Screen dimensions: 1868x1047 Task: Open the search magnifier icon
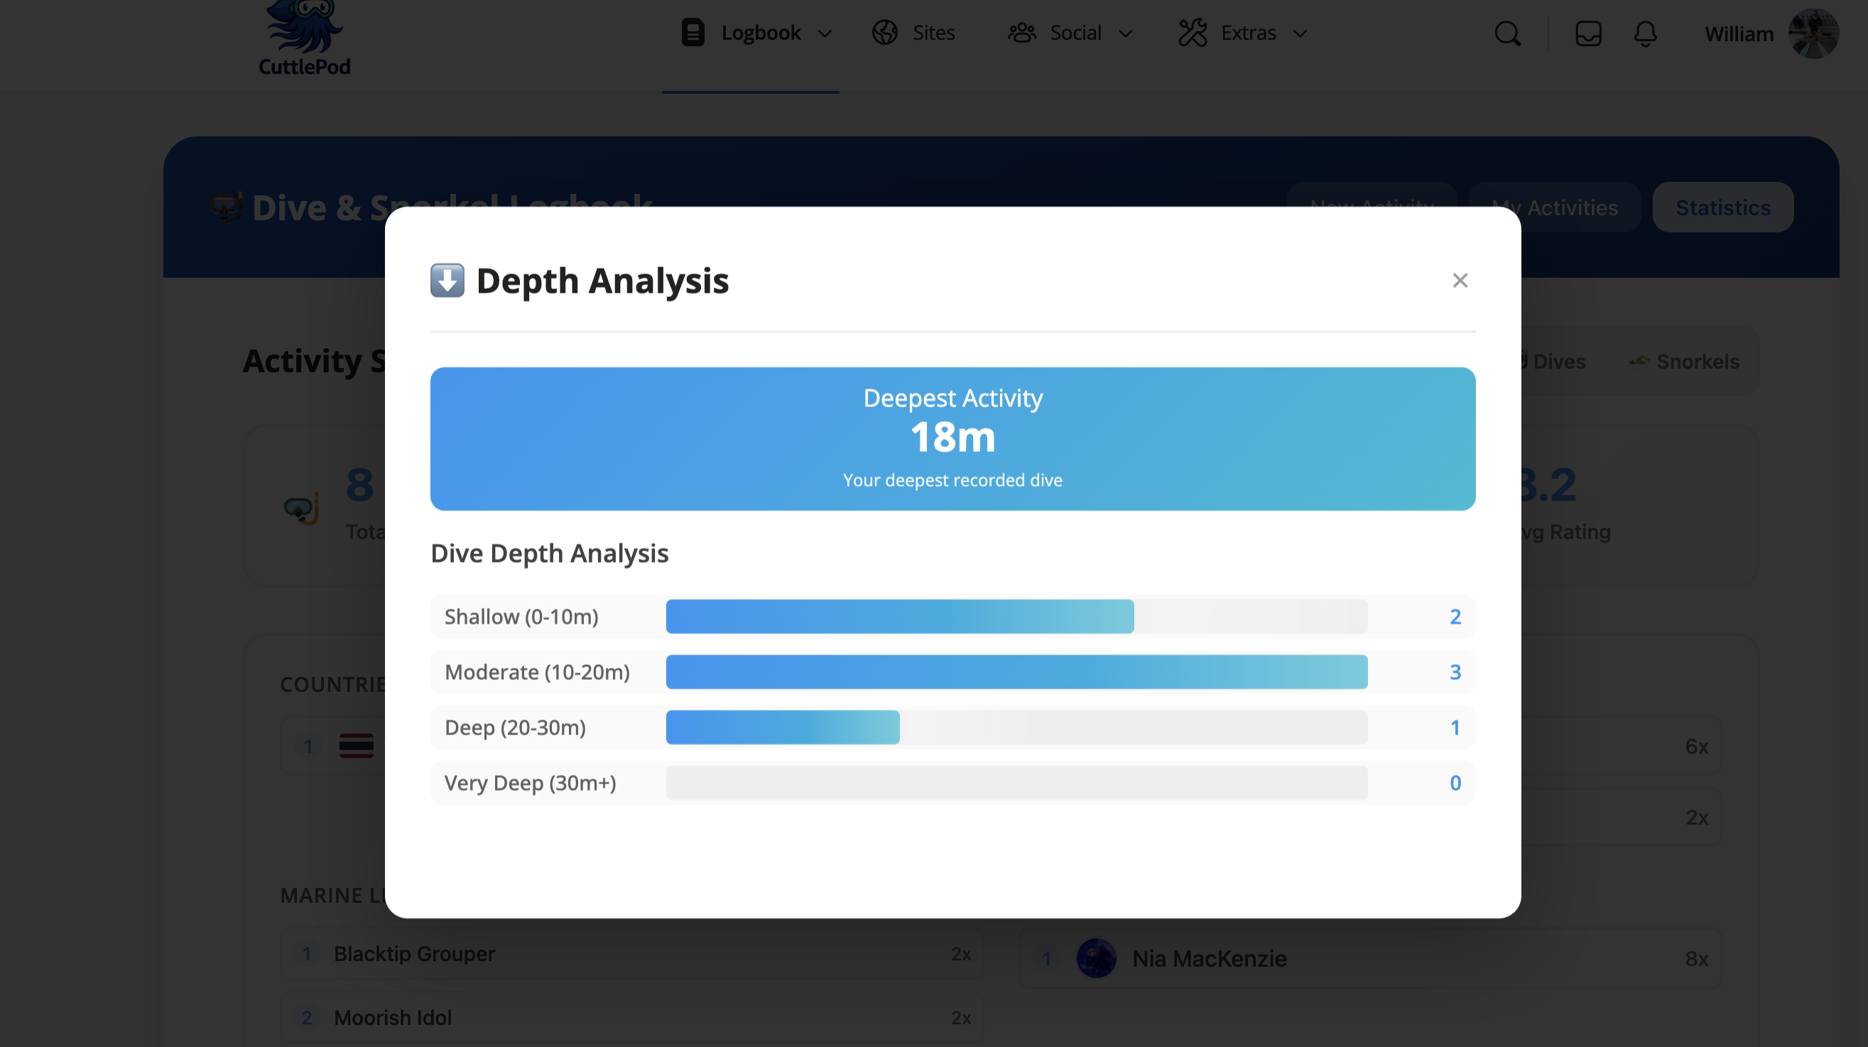[x=1507, y=34]
